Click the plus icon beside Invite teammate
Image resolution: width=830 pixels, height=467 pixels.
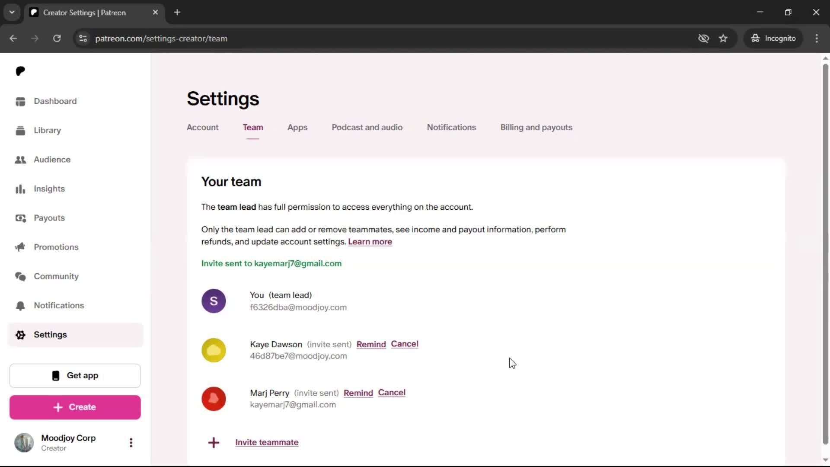(x=214, y=442)
